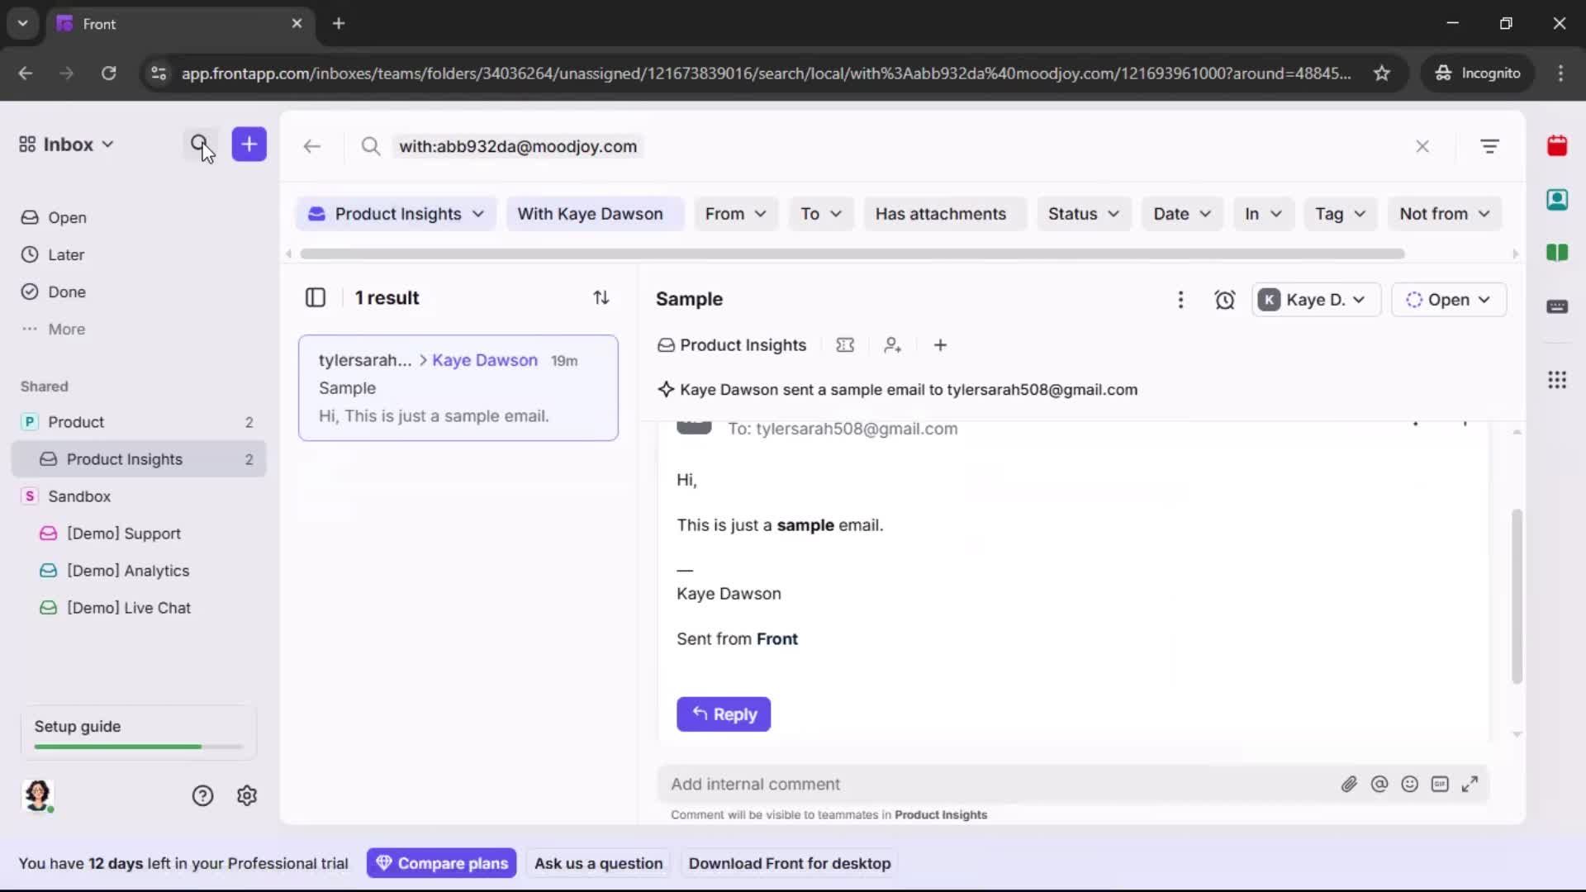The image size is (1586, 892).
Task: Switch to the Product Insights shared inbox
Action: click(126, 459)
